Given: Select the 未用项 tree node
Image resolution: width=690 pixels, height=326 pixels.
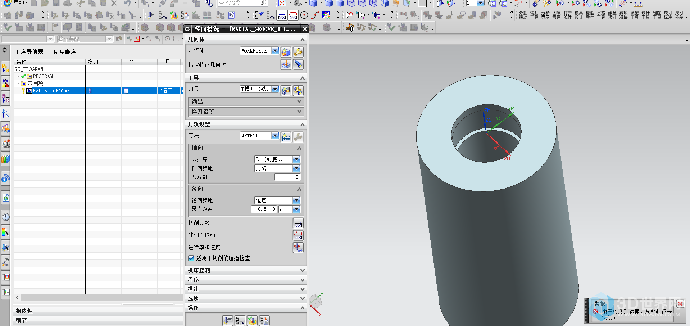Looking at the screenshot, I should tap(35, 83).
